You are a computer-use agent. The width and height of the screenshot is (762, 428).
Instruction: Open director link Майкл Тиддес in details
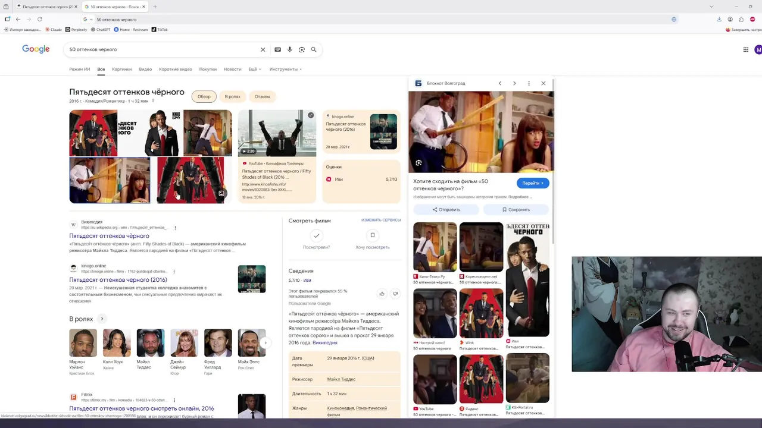pos(341,379)
